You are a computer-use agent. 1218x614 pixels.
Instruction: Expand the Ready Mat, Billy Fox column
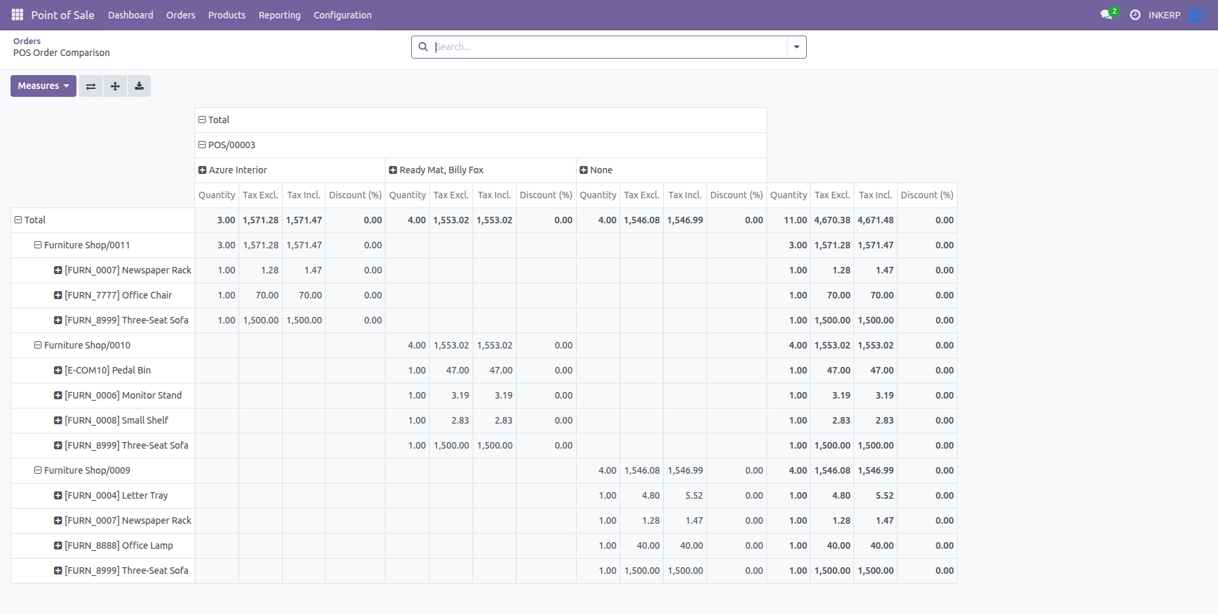480,170
